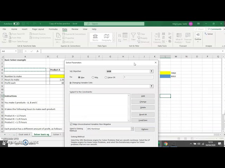This screenshot has width=225, height=168.
Task: Click the Advanced filter option
Action: (143, 42)
